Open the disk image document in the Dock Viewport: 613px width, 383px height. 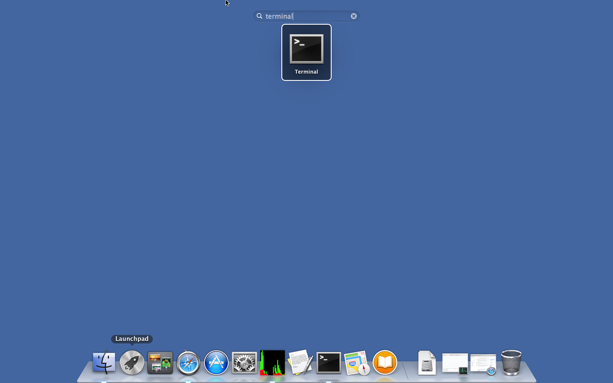tap(427, 363)
